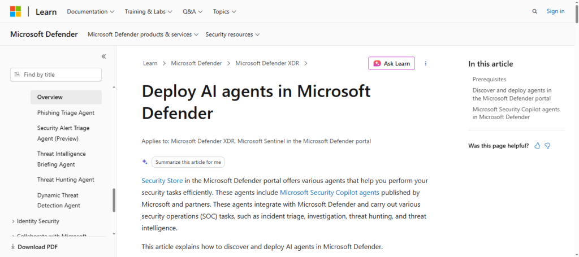Open Microsoft Security Copilot agents link
The width and height of the screenshot is (579, 257).
click(x=330, y=193)
